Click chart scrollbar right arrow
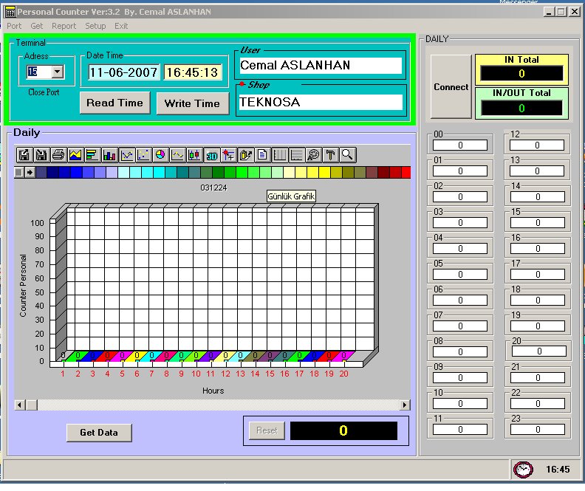 405,405
